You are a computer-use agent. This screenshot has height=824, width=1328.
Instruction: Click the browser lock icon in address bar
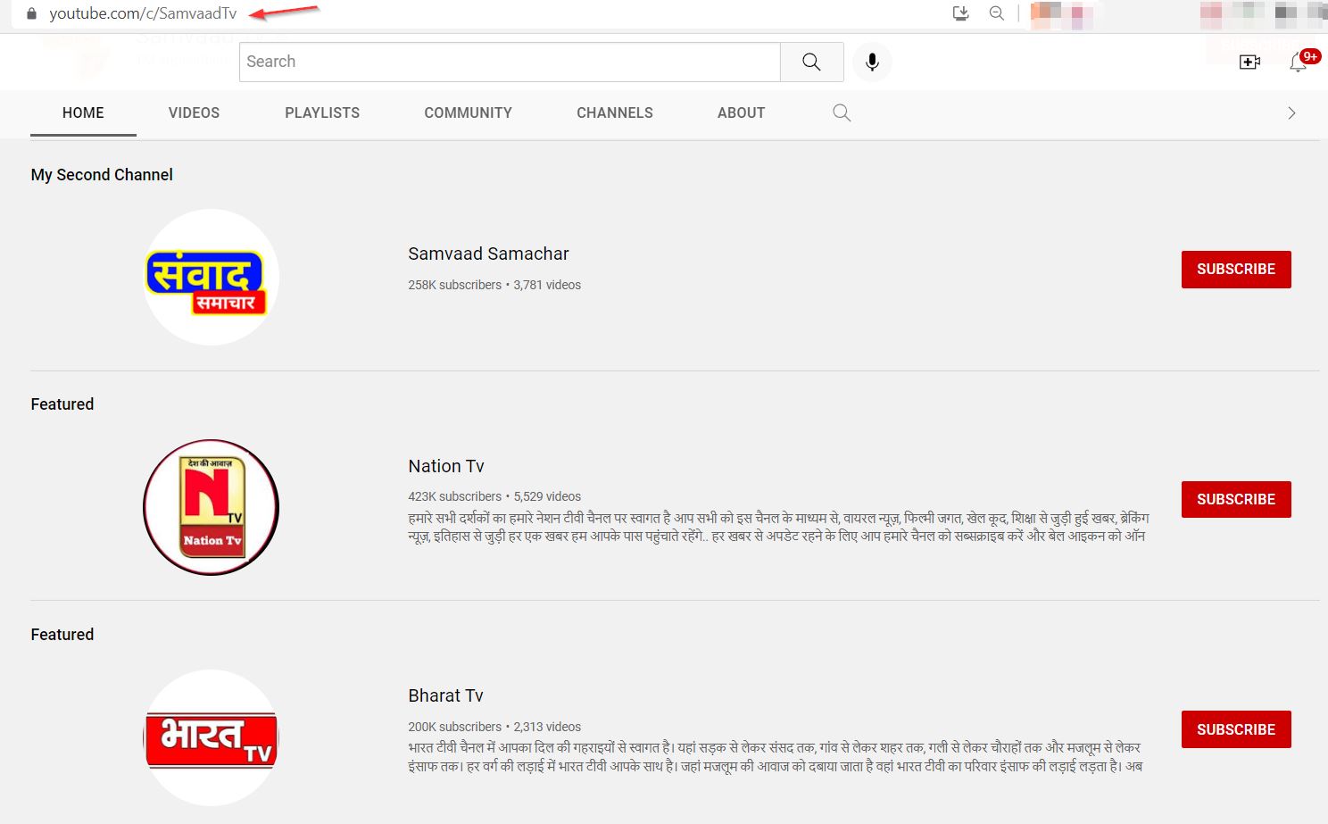pos(32,13)
